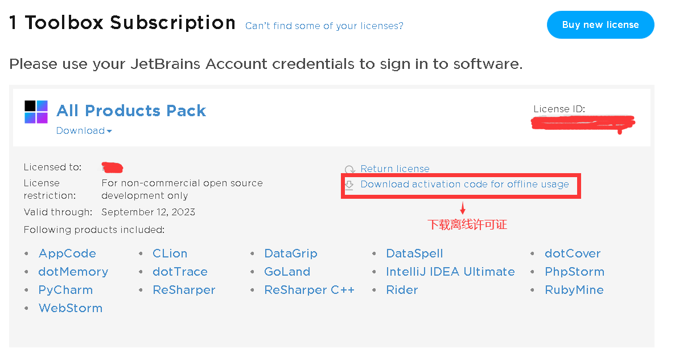Expand the Download dropdown under All Products Pack

[x=84, y=131]
